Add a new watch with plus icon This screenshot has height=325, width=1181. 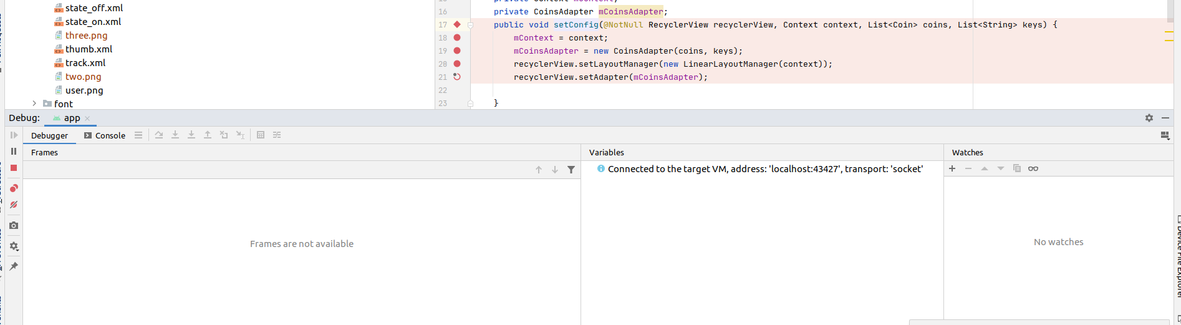952,168
